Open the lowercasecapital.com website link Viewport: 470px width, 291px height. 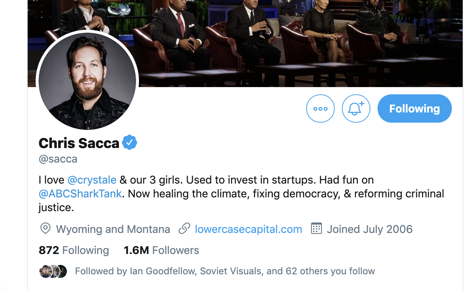pyautogui.click(x=248, y=229)
